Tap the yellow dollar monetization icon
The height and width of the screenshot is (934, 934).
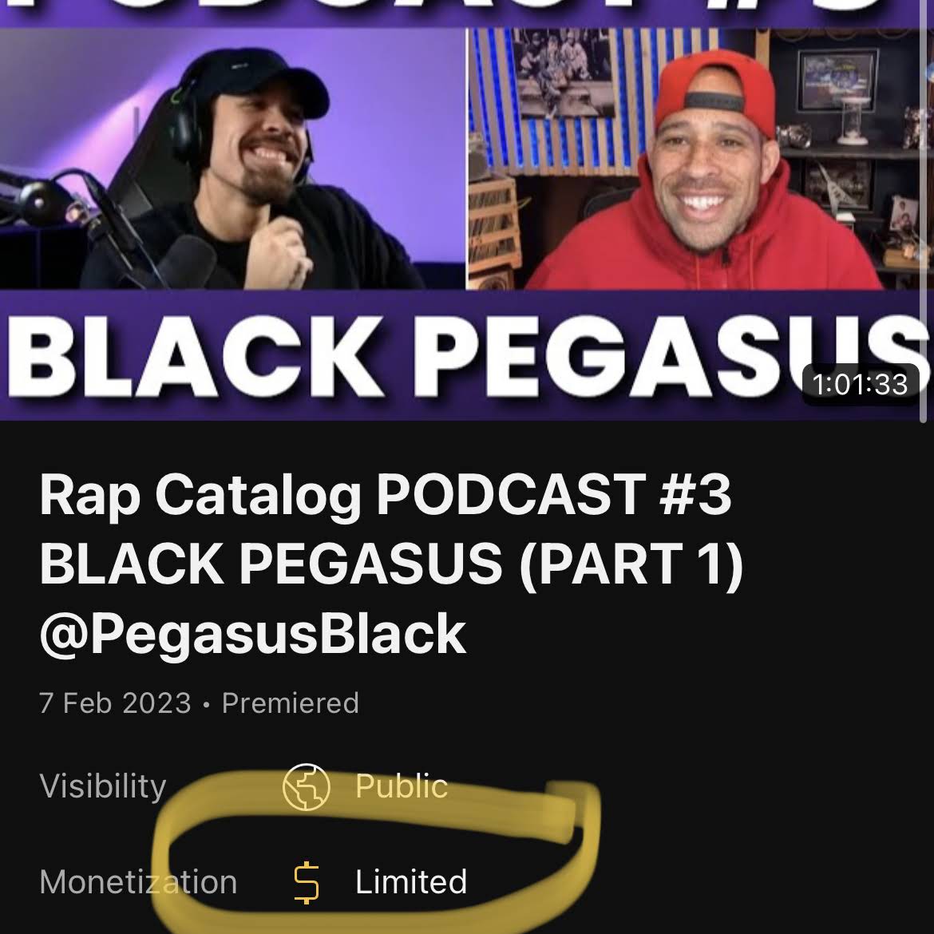click(307, 883)
